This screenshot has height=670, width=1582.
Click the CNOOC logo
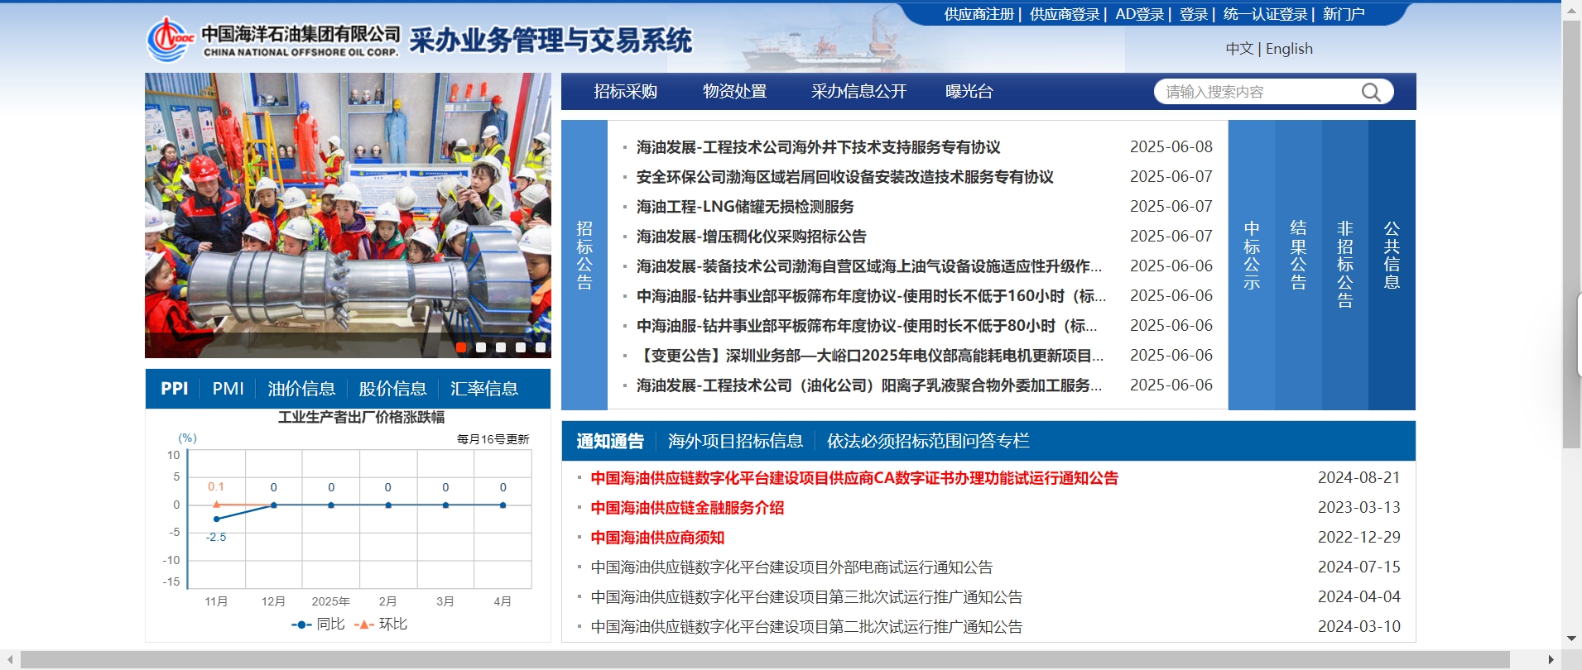(170, 40)
